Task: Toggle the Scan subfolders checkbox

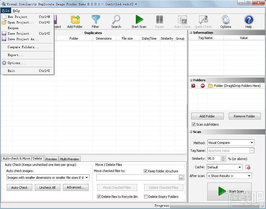Action: pos(194,124)
